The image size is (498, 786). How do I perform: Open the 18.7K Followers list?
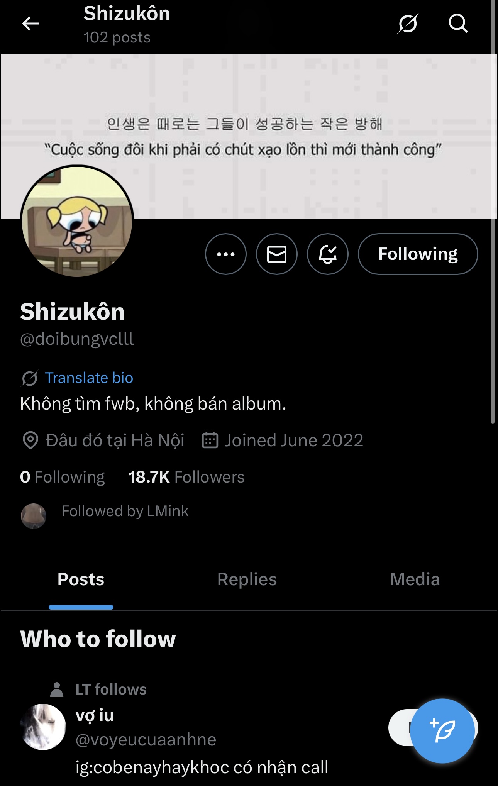point(186,477)
